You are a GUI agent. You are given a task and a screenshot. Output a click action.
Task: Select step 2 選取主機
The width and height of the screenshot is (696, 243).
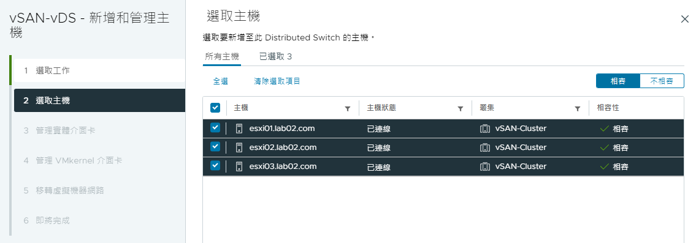pyautogui.click(x=99, y=100)
